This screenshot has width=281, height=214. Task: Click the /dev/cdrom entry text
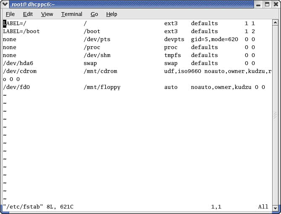[x=20, y=71]
